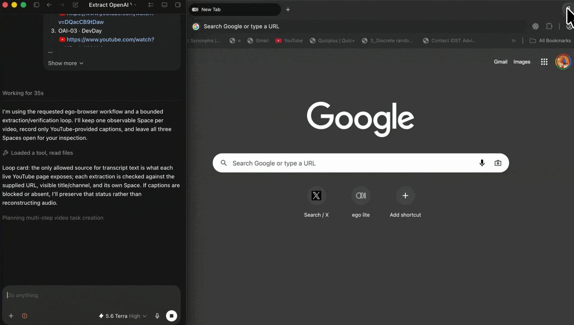Open the 3_Discrete rando... bookmark
The image size is (574, 325).
click(387, 40)
